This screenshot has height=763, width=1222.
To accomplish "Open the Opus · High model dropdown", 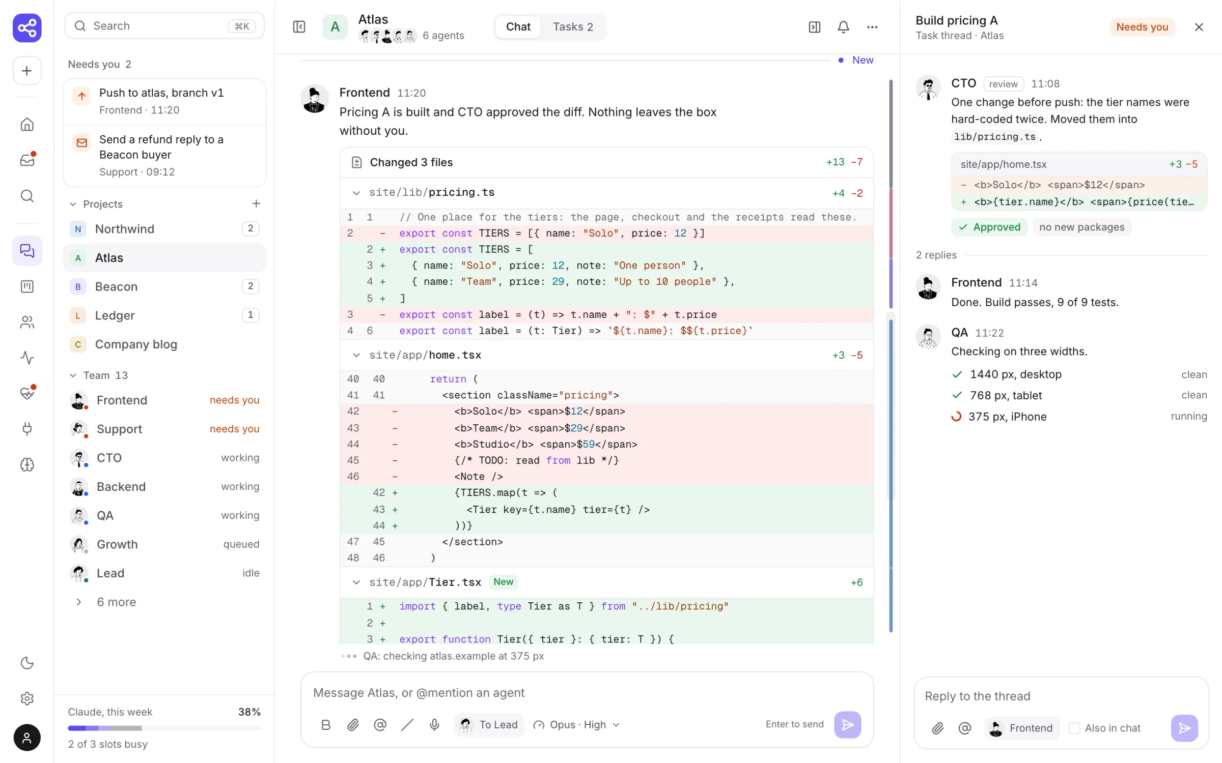I will (576, 725).
